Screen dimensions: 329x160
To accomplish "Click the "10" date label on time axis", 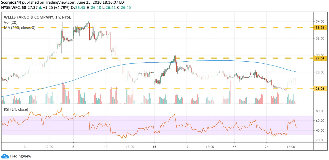I will point(106,147).
